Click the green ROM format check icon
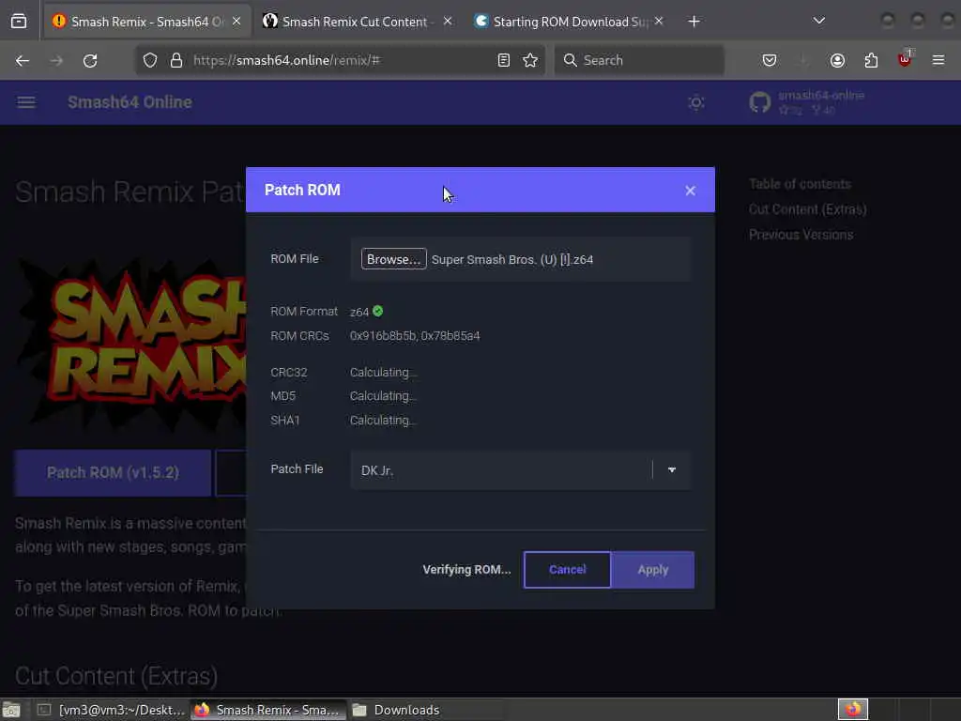The height and width of the screenshot is (721, 961). (x=377, y=311)
